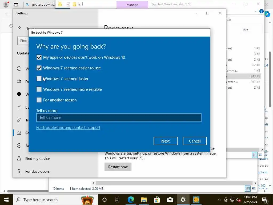
Task: Open Microsoft Store from taskbar
Action: pos(157,200)
